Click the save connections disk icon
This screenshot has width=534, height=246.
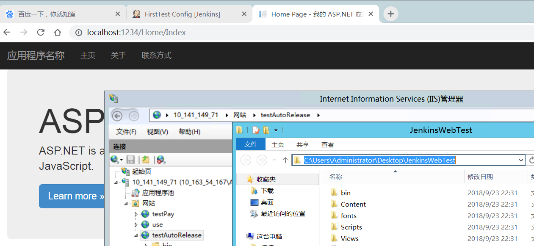(131, 160)
